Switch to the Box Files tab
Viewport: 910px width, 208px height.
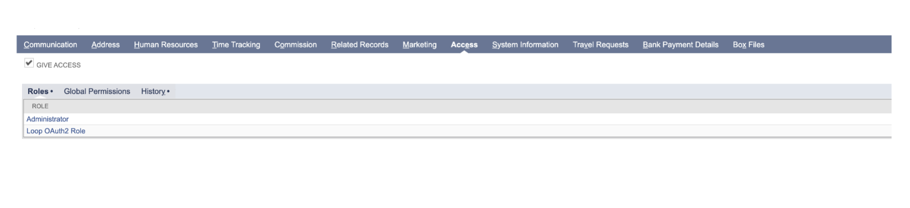point(748,45)
